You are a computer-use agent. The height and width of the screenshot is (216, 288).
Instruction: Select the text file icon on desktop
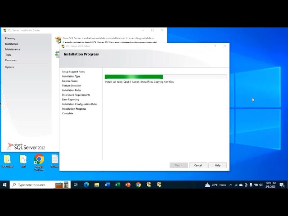(x=54, y=161)
